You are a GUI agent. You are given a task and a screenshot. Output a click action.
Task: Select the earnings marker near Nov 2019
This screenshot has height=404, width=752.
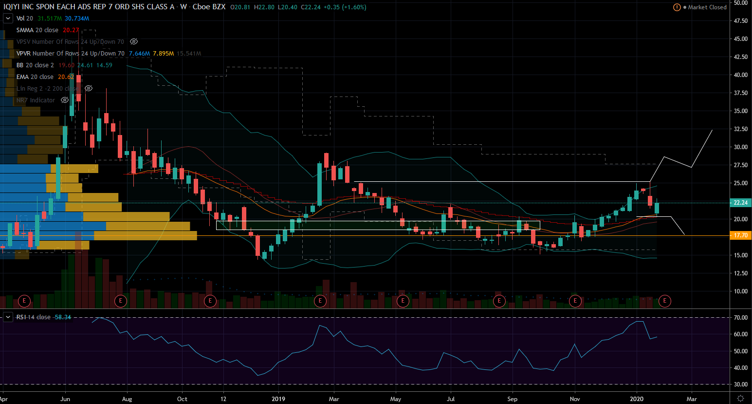(x=575, y=301)
